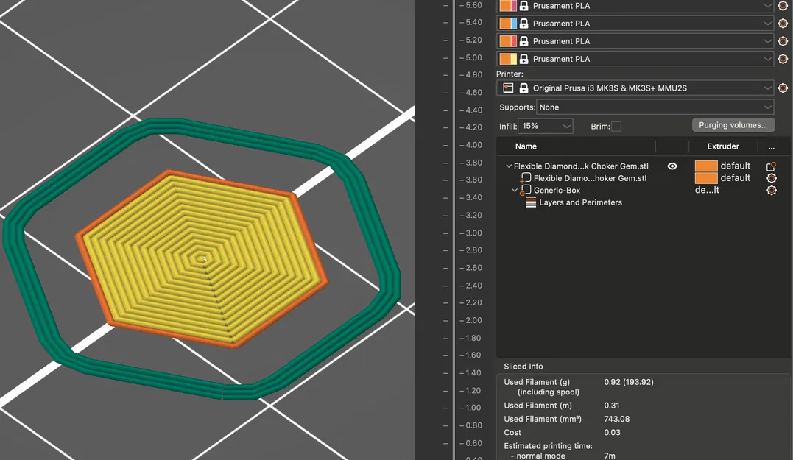
Task: Open printer settings gear icon
Action: [x=783, y=88]
